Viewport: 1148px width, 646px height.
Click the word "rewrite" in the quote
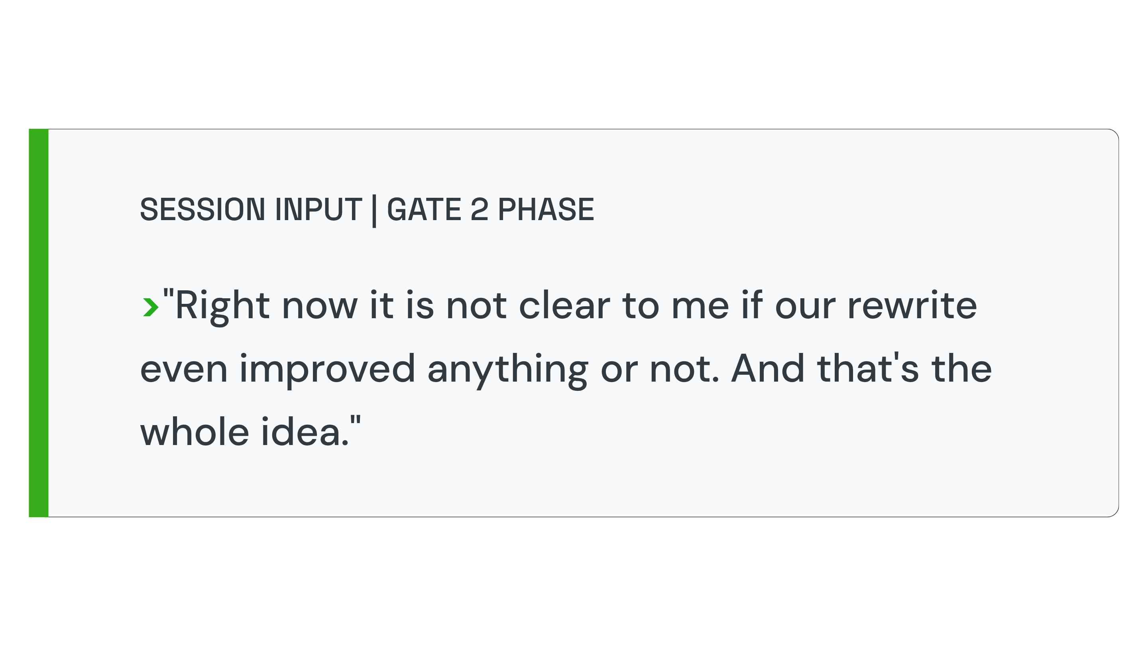tap(912, 306)
